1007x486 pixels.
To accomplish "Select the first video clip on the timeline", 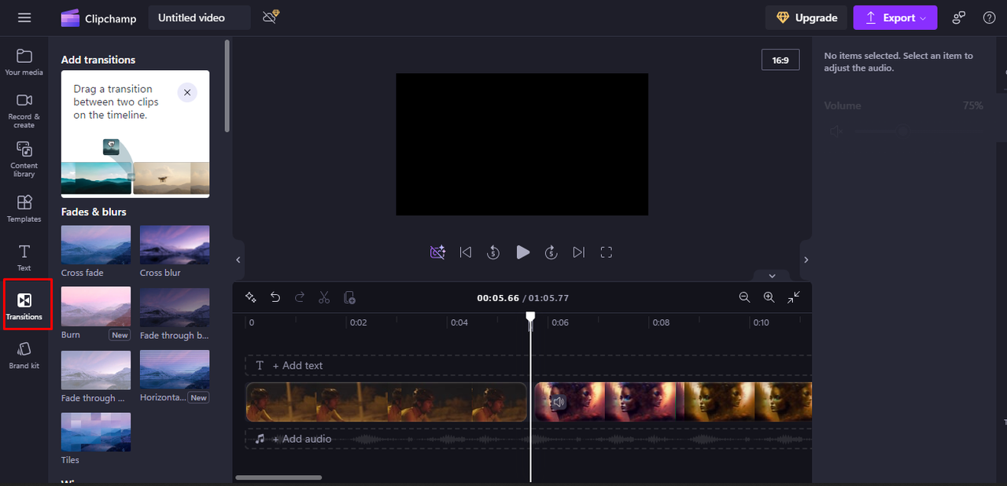I will coord(386,402).
